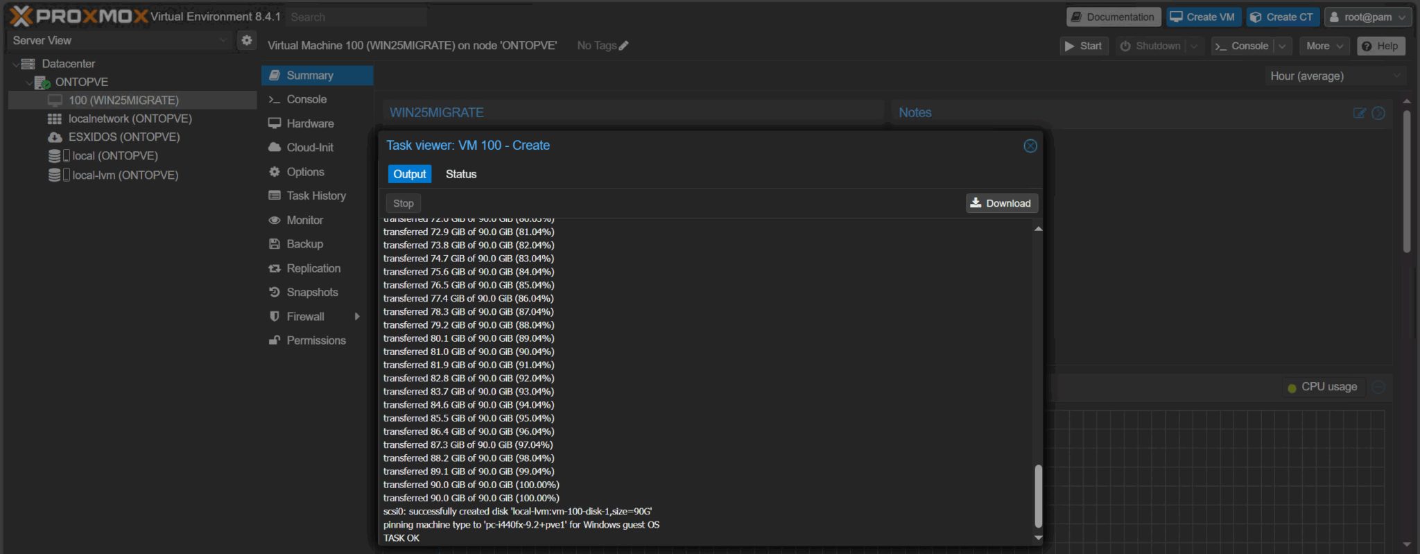Open the Permissions section
Viewport: 1420px width, 554px height.
[x=317, y=340]
